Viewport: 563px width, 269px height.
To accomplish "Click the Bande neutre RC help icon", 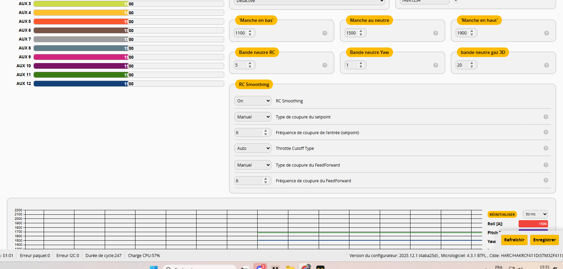I will point(324,65).
